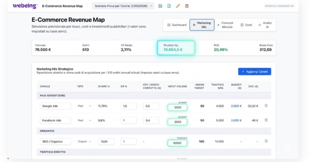Edit the Facebook Ads CR % field
The width and height of the screenshot is (309, 162).
coord(128,120)
